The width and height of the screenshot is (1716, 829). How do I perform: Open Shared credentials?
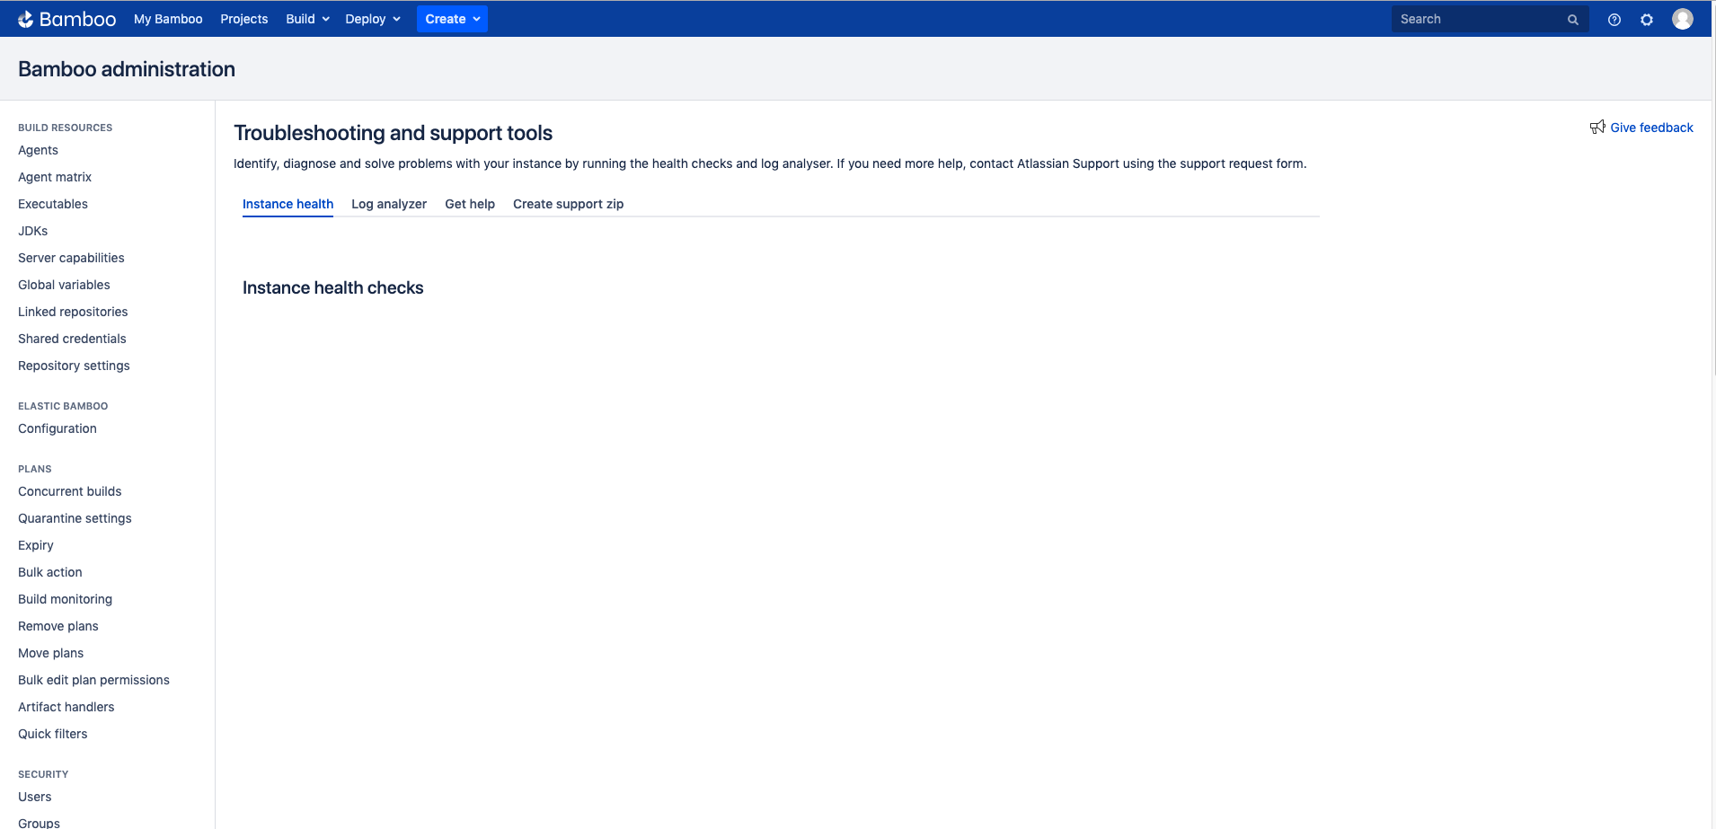(x=72, y=339)
